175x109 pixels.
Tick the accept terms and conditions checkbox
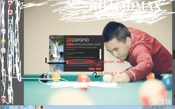pyautogui.click(x=67, y=61)
